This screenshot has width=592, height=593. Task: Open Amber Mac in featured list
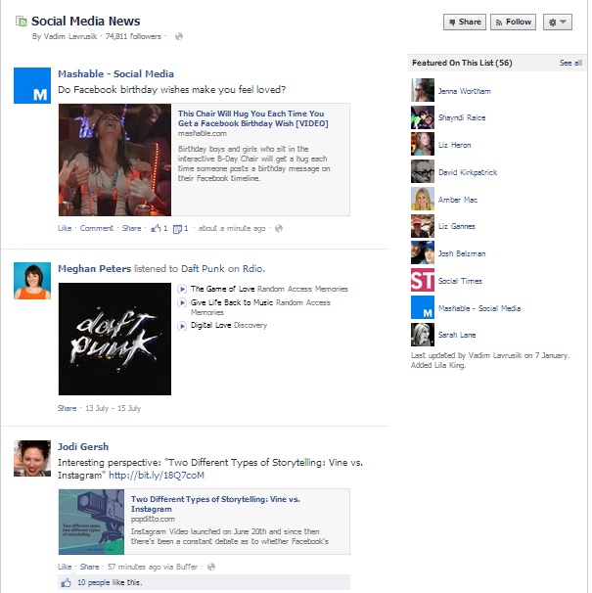point(458,200)
